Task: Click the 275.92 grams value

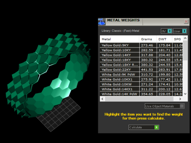Action: pyautogui.click(x=147, y=79)
